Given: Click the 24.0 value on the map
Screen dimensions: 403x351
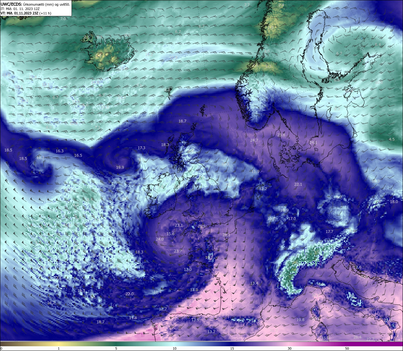Looking at the screenshot, I should tap(160, 239).
